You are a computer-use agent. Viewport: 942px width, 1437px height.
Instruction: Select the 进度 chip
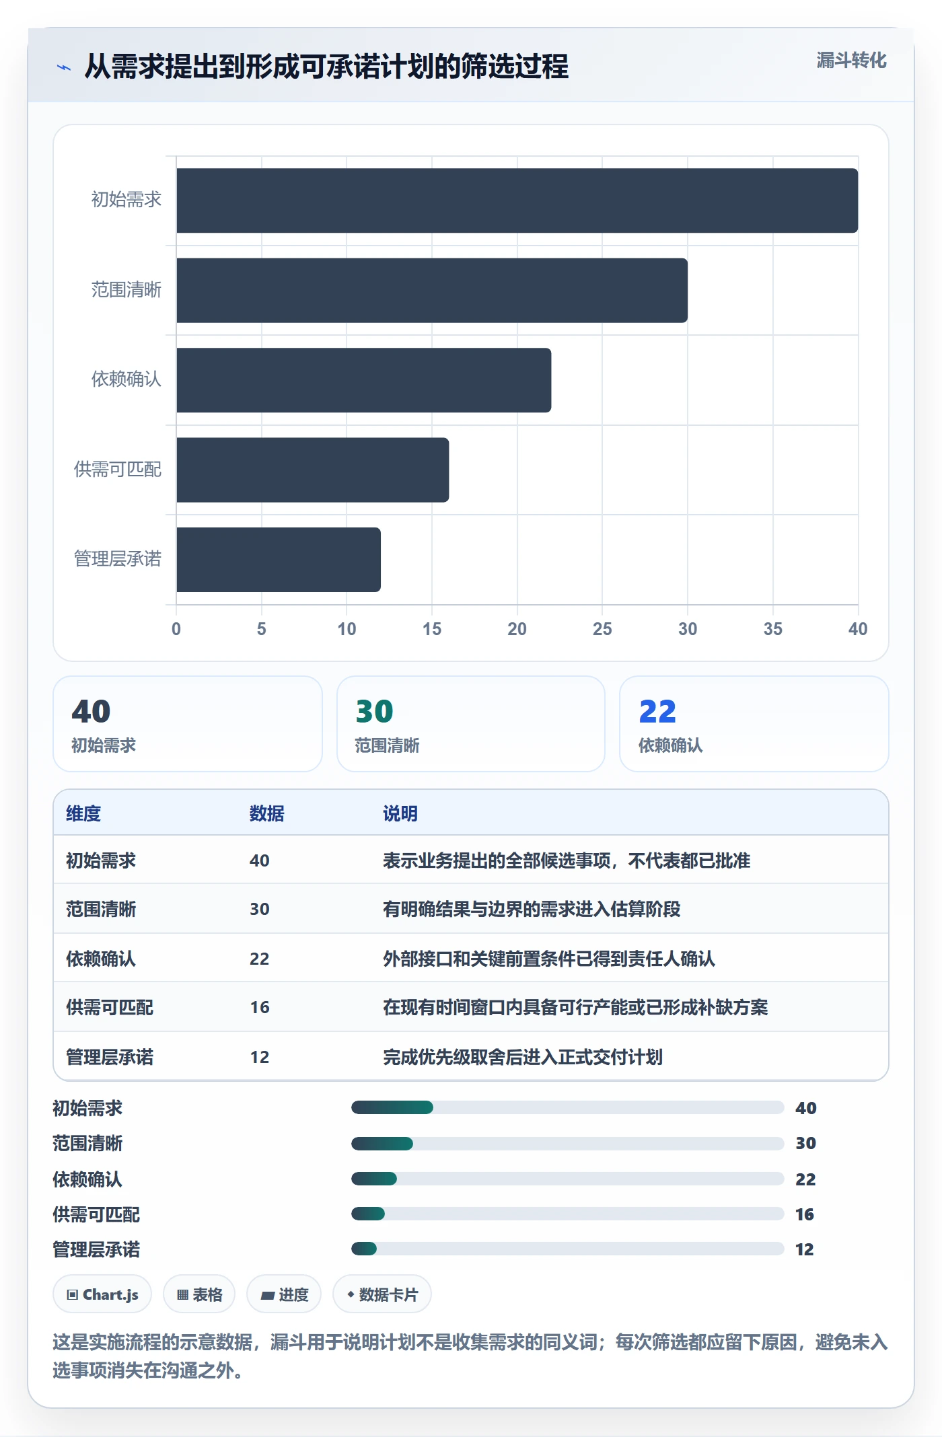284,1294
